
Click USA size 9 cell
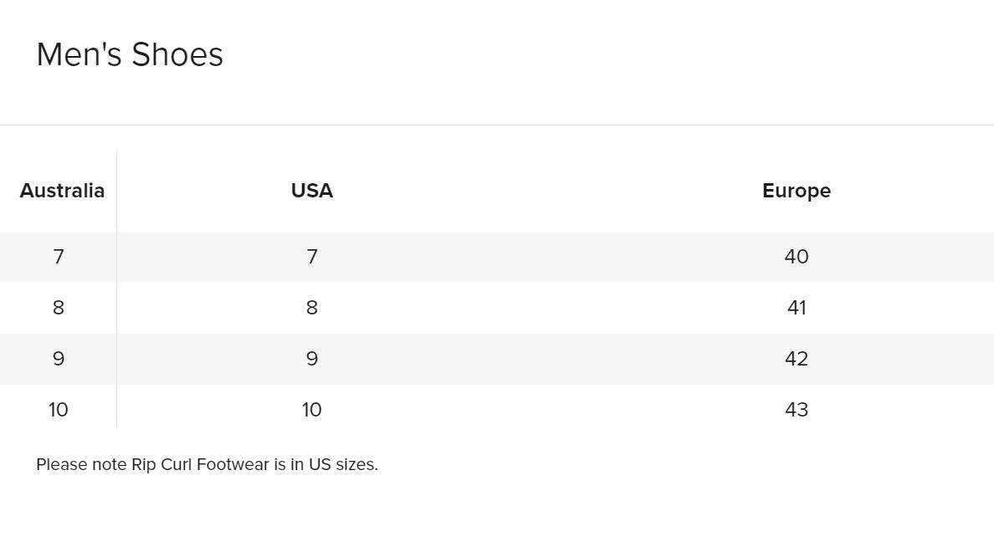pos(312,359)
